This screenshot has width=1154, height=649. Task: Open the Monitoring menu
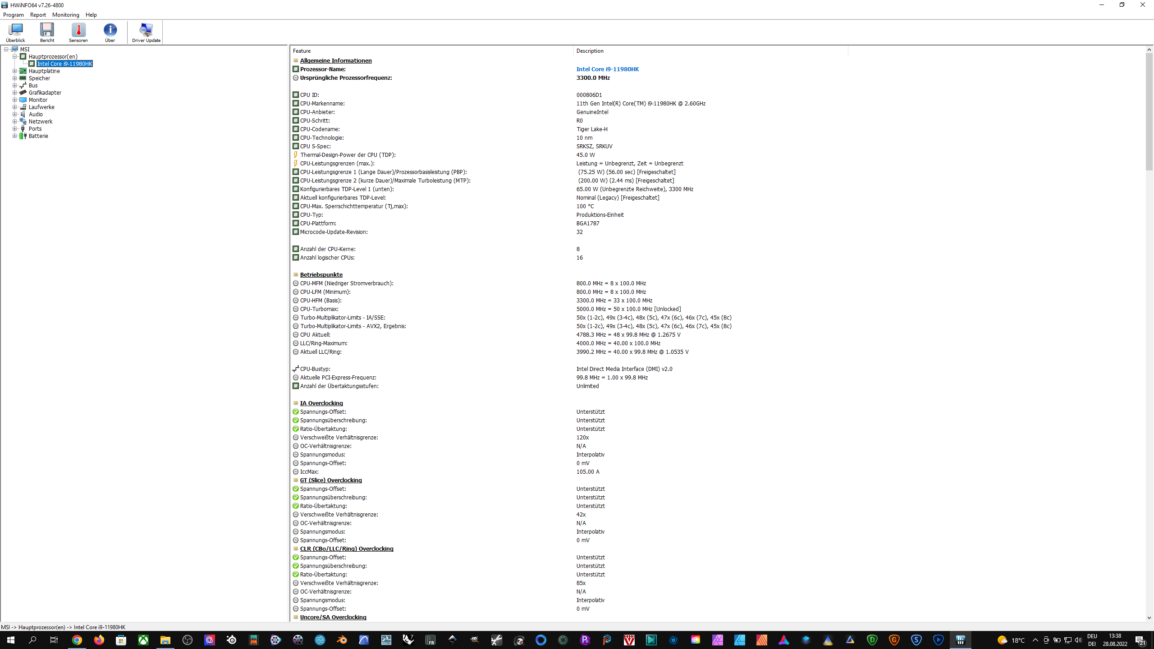(65, 15)
